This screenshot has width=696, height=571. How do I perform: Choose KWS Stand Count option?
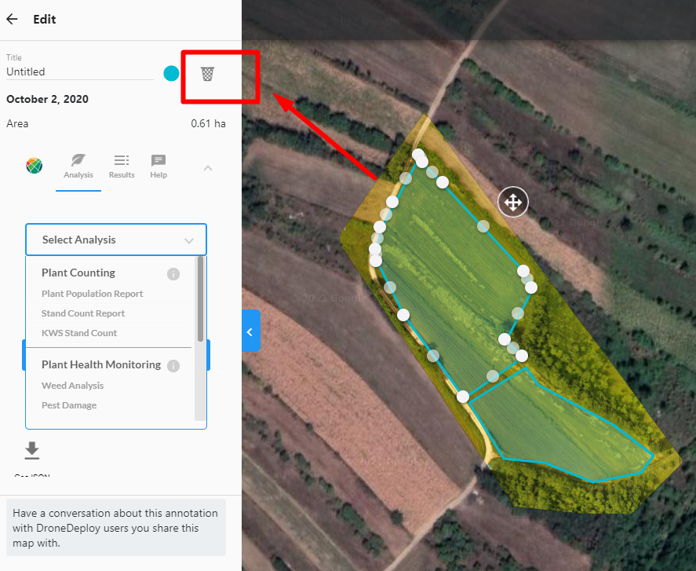(x=79, y=333)
